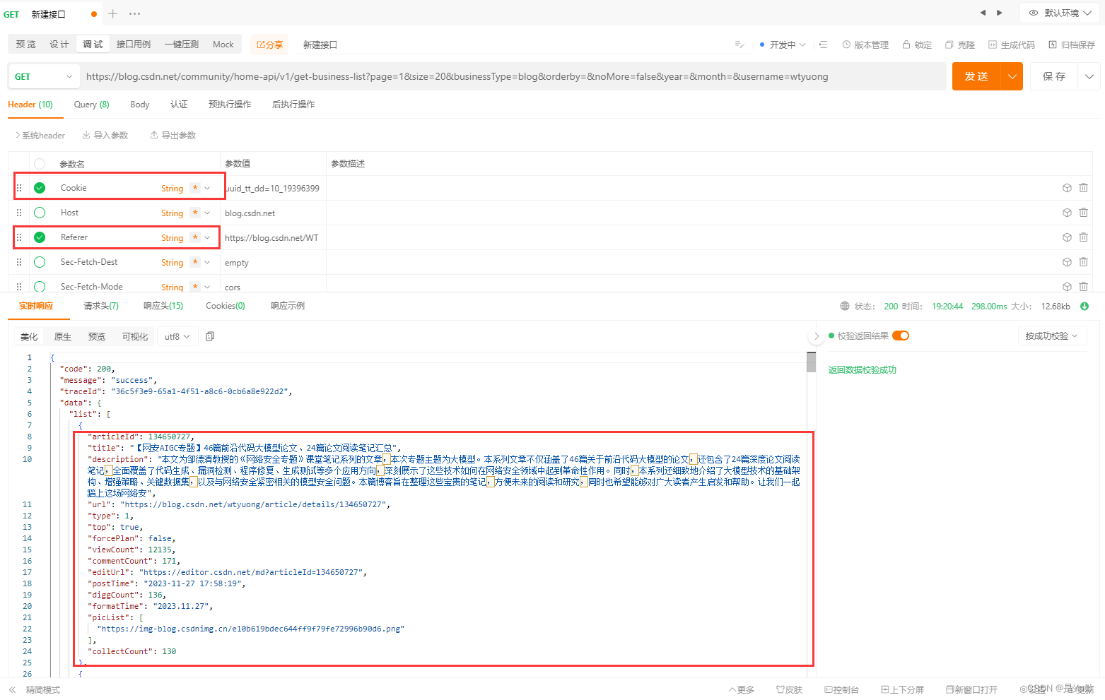Open Cookies(0) response tab

pos(226,306)
